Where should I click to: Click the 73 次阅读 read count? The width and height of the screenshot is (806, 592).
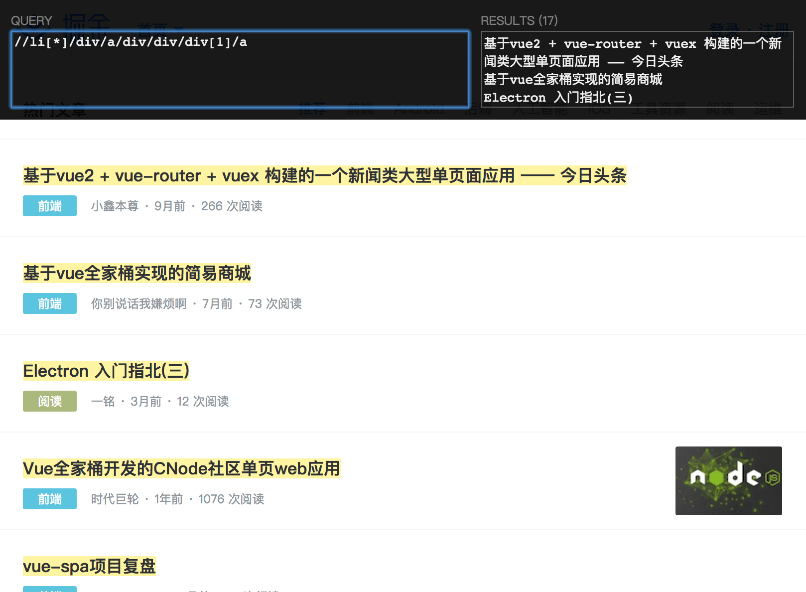point(275,303)
